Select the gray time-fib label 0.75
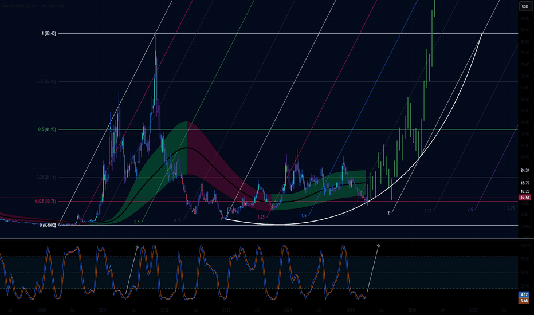 [x=178, y=220]
